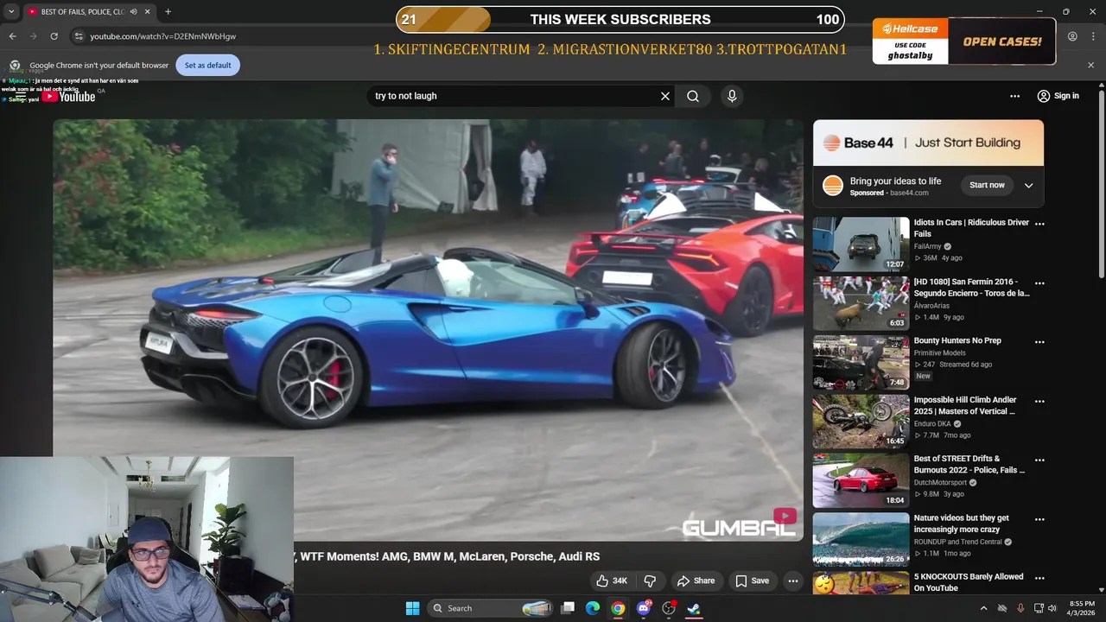Screen dimensions: 1106x622
Task: Run search with magnifier button
Action: [693, 96]
